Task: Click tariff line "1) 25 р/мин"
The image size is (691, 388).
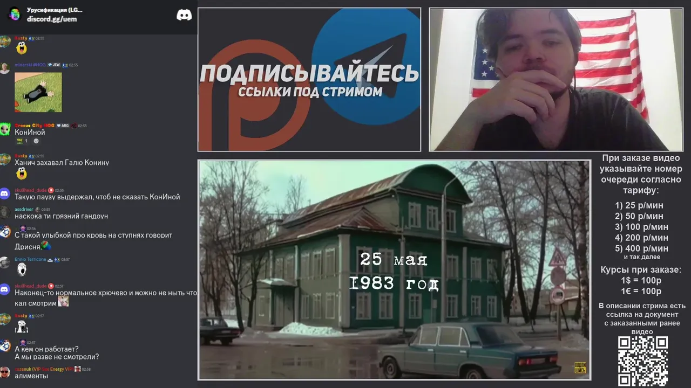Action: coord(639,205)
